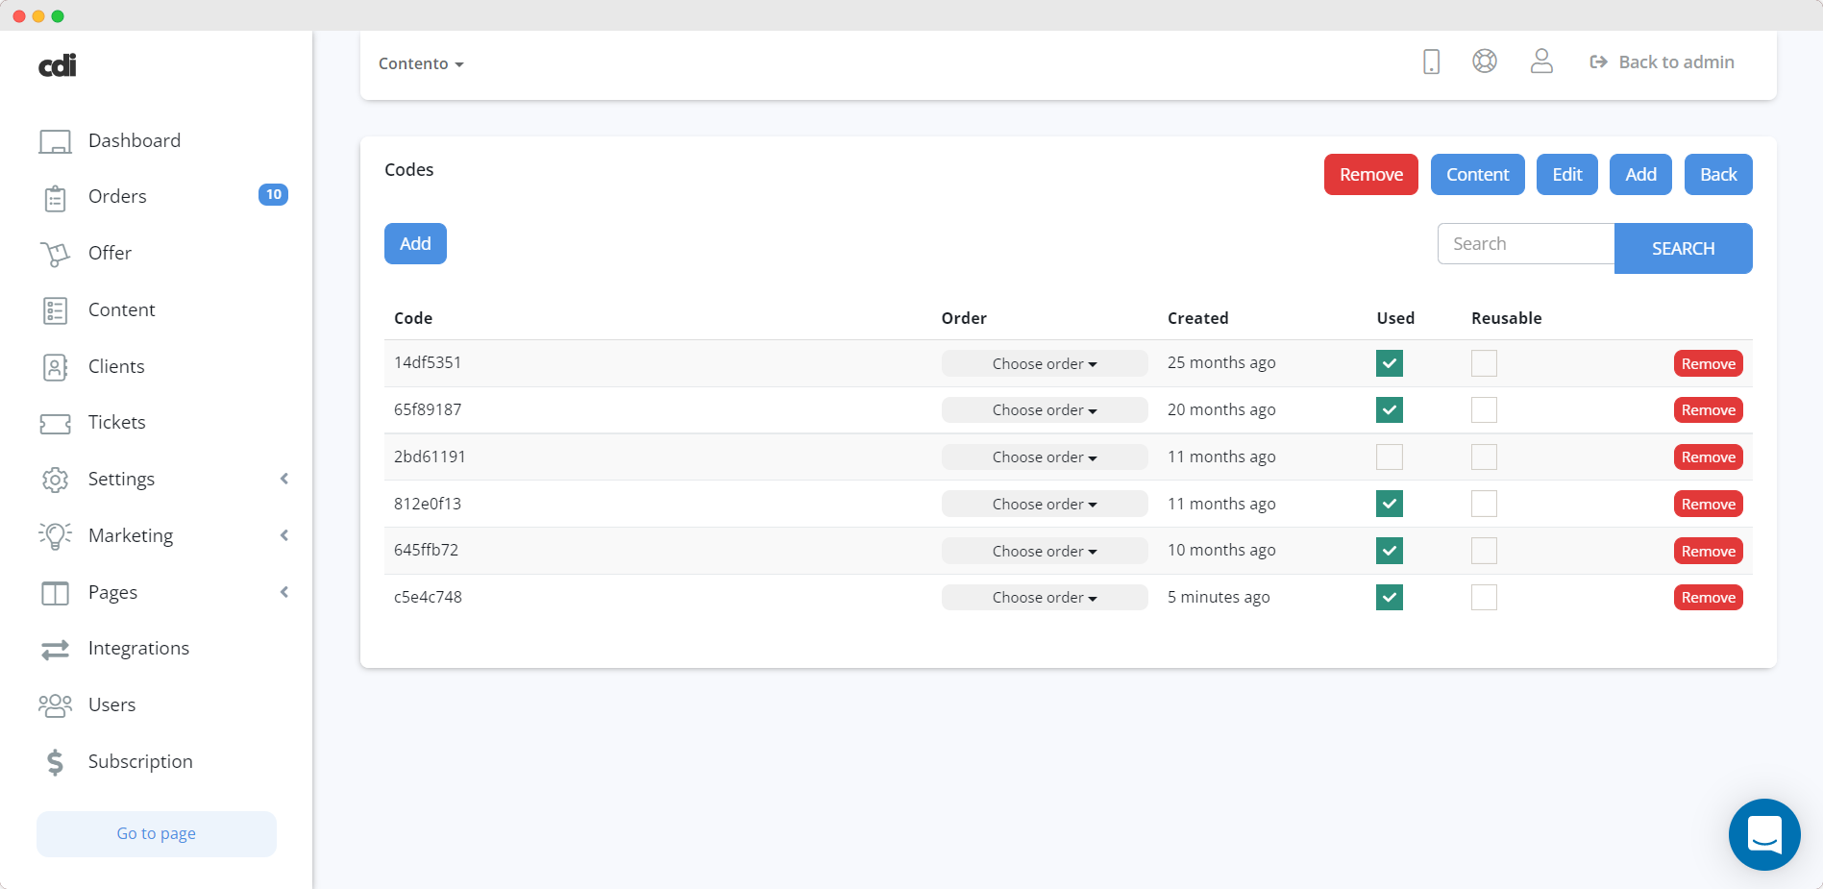
Task: Enable Reusable for code 14df5351
Action: [x=1484, y=363]
